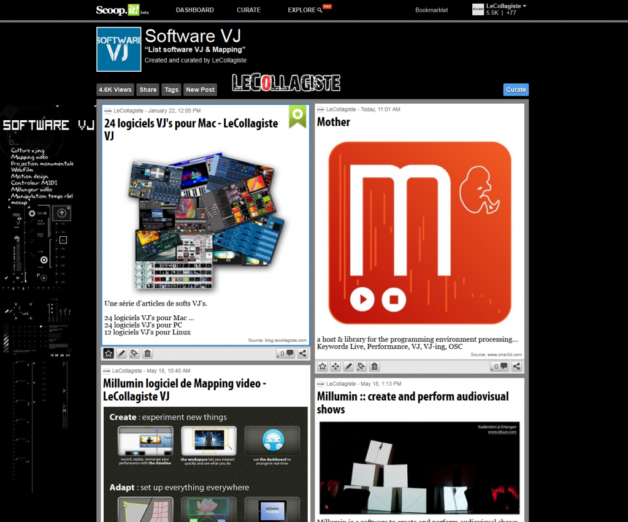Viewport: 628px width, 522px height.
Task: Delete the Mother post with the trash icon
Action: (x=375, y=366)
